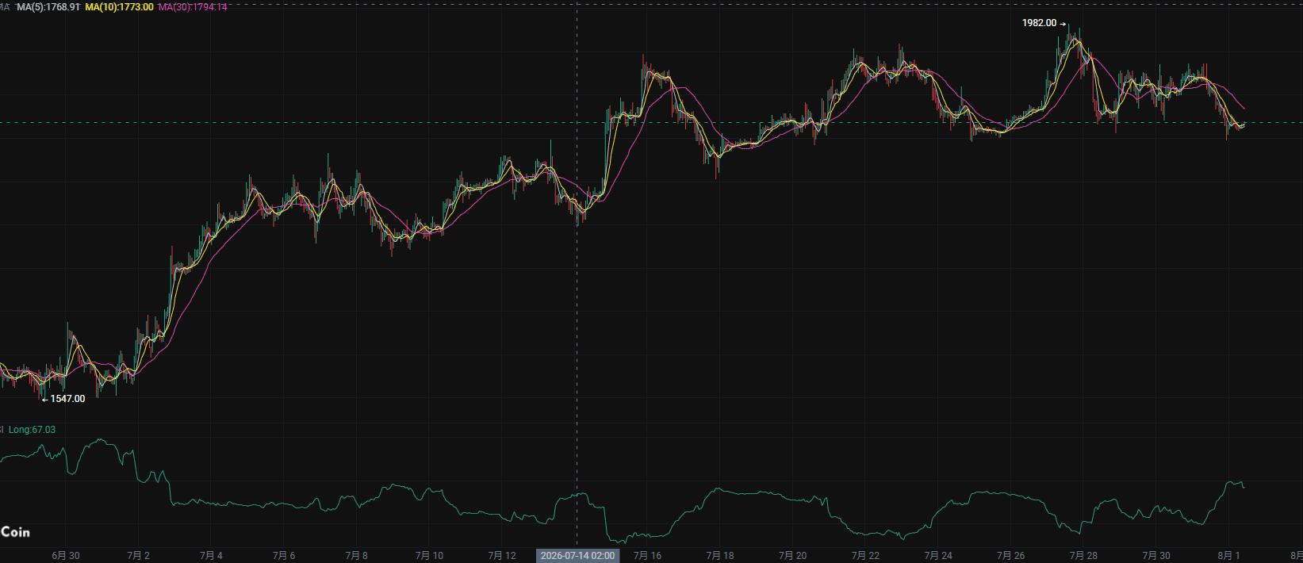Screen dimensions: 1303x563
Task: Click the Long:67.03 indicator label
Action: [x=32, y=430]
